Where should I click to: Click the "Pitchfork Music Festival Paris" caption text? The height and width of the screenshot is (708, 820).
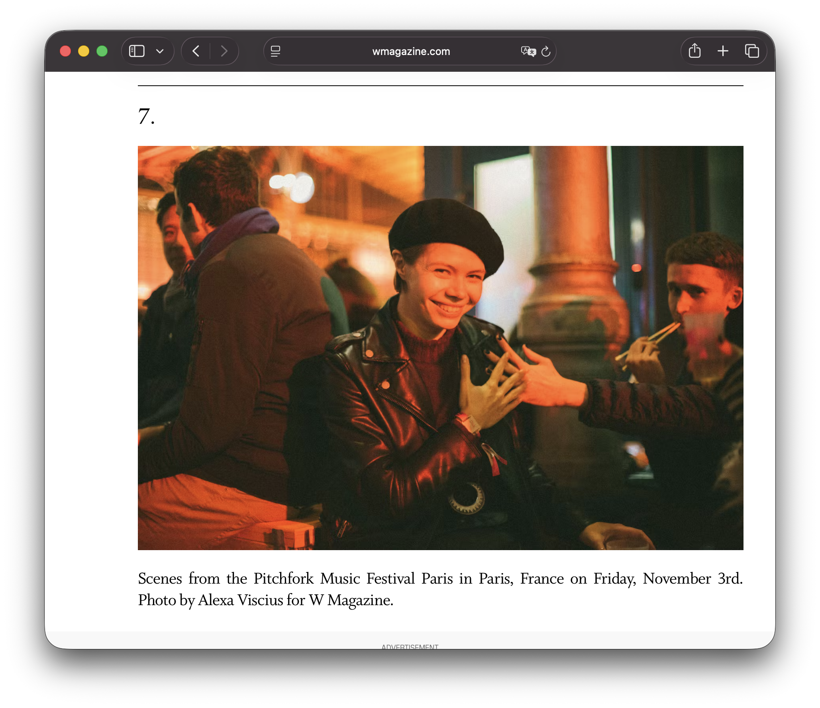pyautogui.click(x=353, y=578)
